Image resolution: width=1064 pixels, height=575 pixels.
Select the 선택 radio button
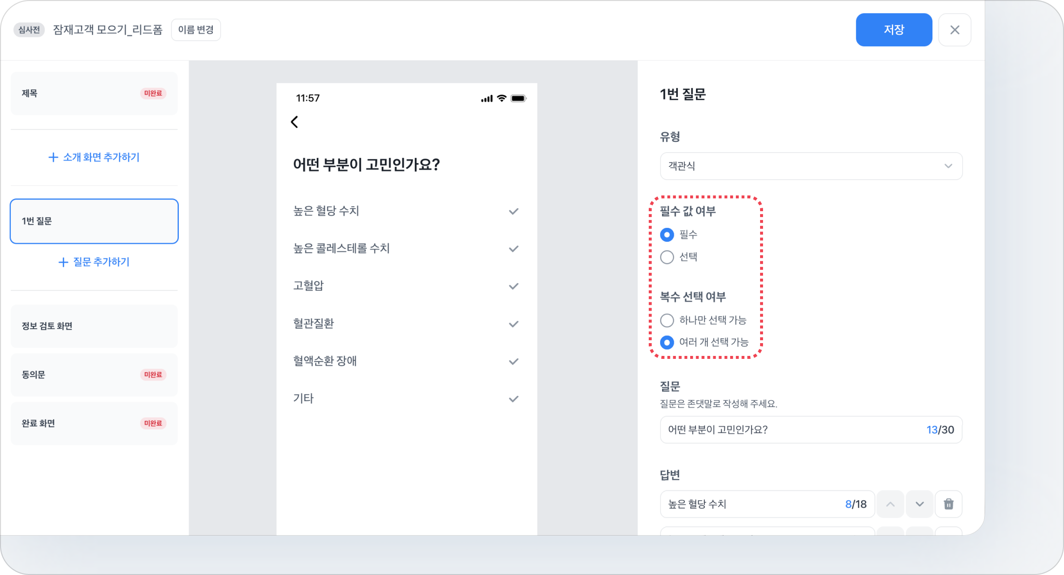coord(667,257)
